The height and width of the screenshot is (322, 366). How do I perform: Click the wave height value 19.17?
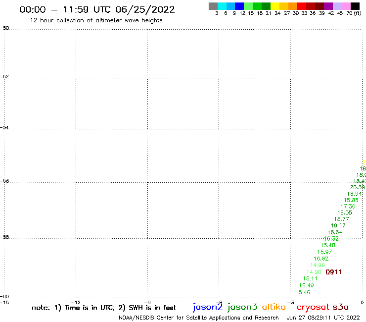click(x=338, y=226)
